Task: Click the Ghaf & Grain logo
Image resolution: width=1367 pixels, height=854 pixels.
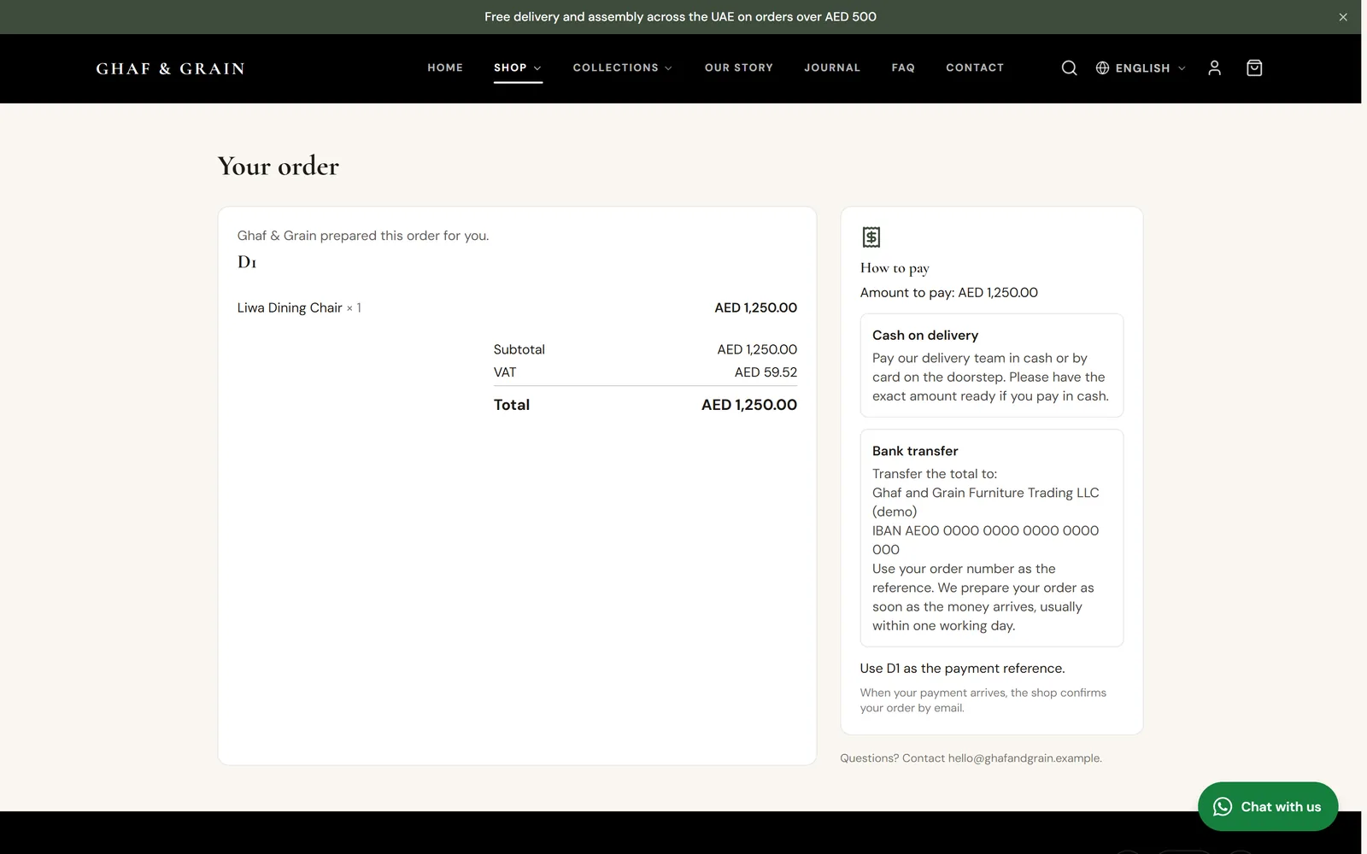Action: (171, 68)
